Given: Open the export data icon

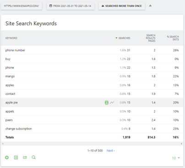Looking at the screenshot, I should tap(25, 157).
